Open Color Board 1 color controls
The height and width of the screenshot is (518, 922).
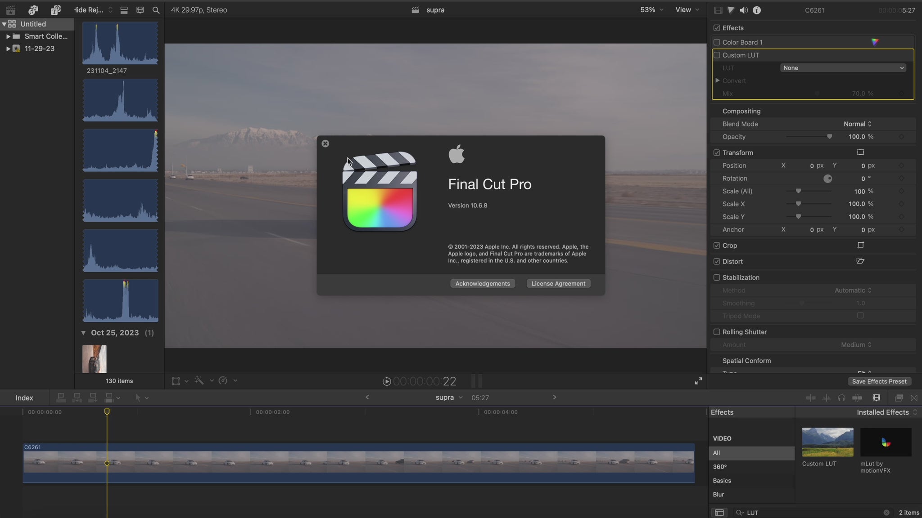875,42
